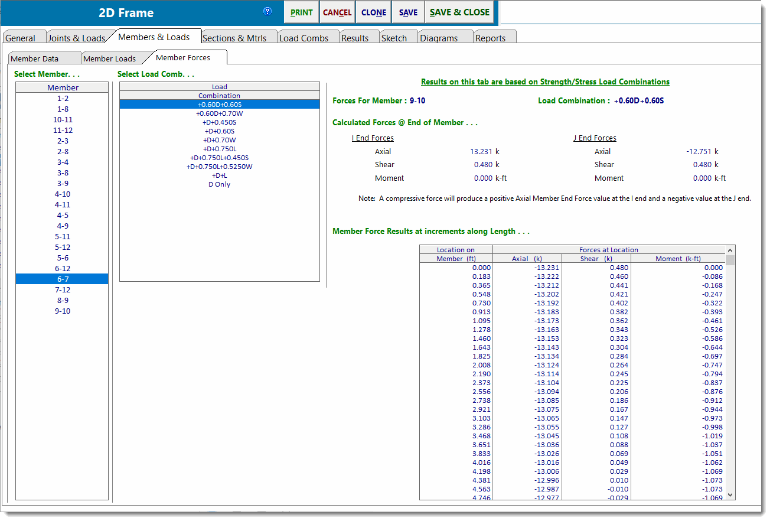Pick load combination +D+0.750L+0.5250W
The image size is (770, 521).
(219, 167)
